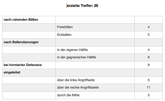Select the empty middle cell beside 'eingeleitet'
The image size is (165, 101).
(x=95, y=73)
